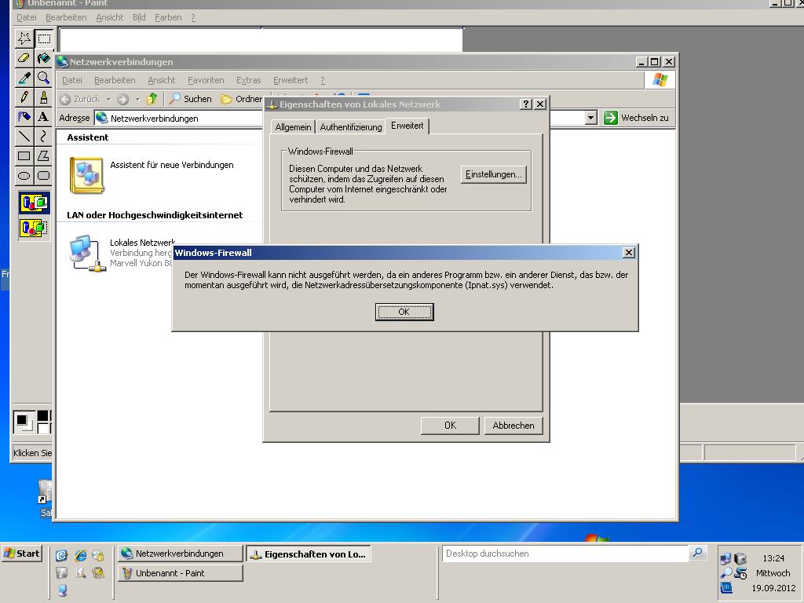Click the magnifier icon in system tray

coord(725,573)
